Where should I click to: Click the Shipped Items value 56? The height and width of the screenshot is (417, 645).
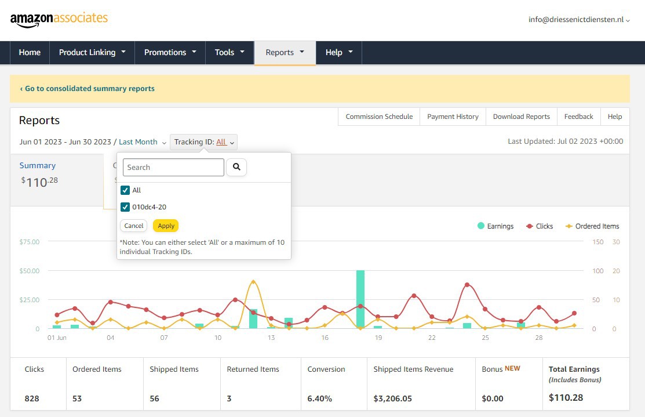point(154,398)
